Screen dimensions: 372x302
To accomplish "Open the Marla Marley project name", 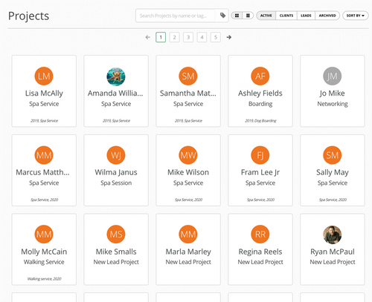I will coord(188,252).
